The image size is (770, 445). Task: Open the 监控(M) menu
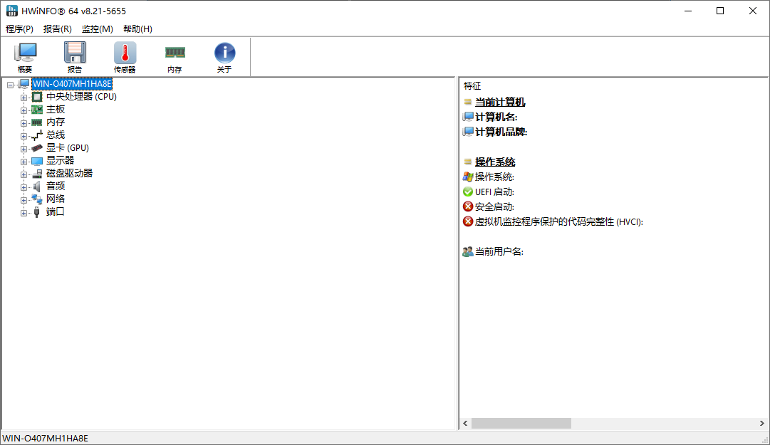point(98,29)
